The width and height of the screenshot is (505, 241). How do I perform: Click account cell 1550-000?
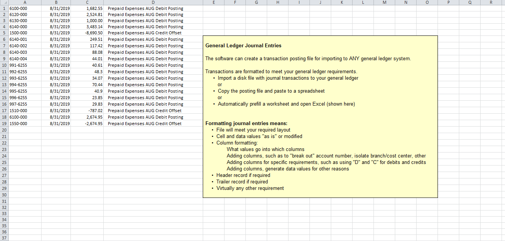coord(25,124)
